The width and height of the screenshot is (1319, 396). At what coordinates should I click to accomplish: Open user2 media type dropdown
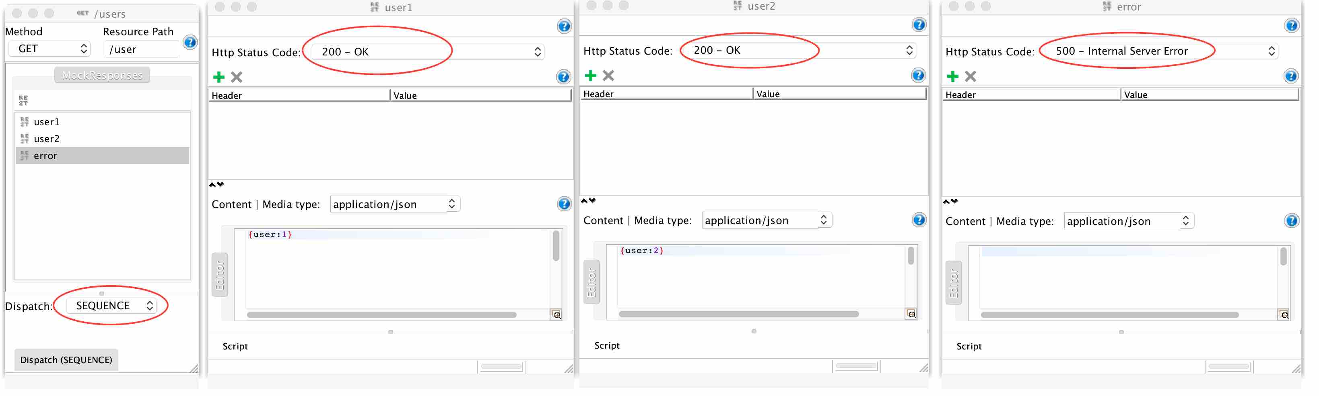767,220
